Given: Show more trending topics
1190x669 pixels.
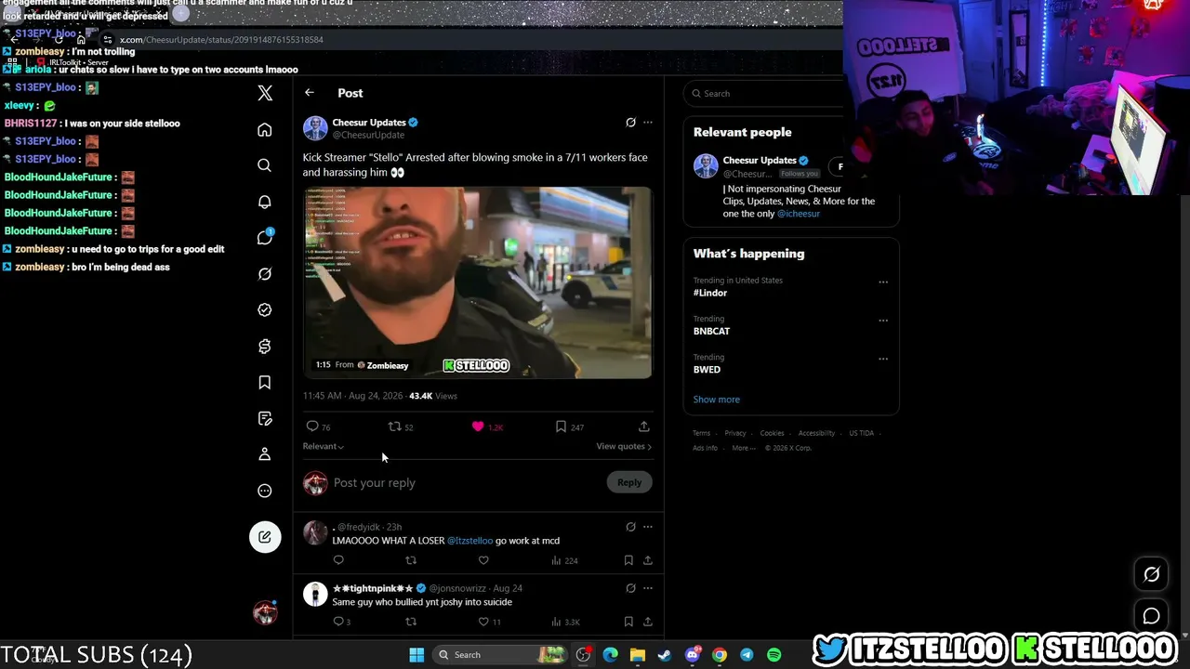Looking at the screenshot, I should coord(716,400).
